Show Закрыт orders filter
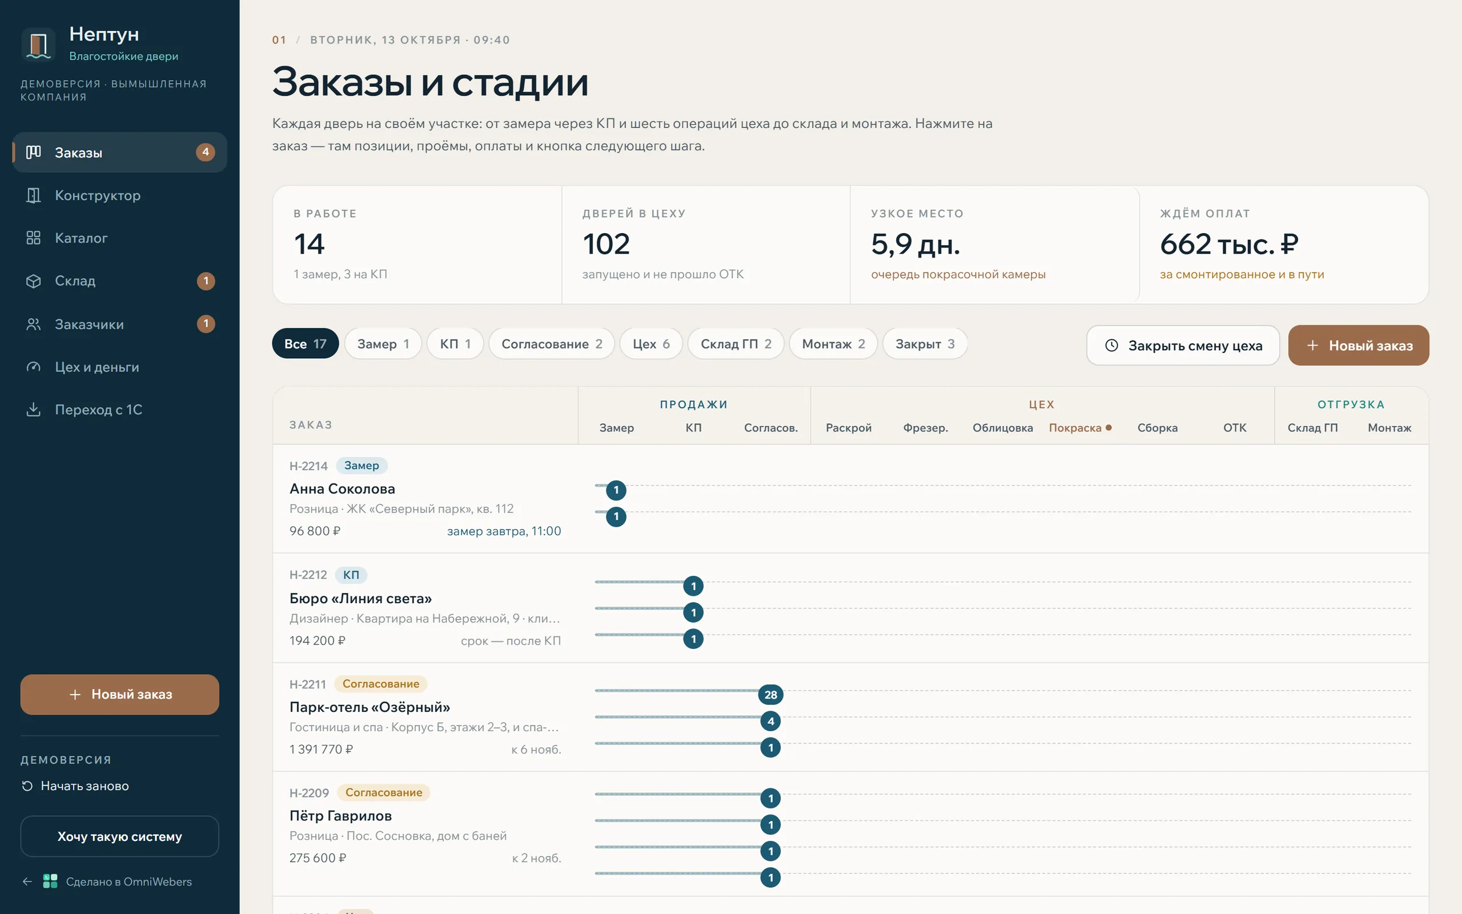 click(x=925, y=343)
